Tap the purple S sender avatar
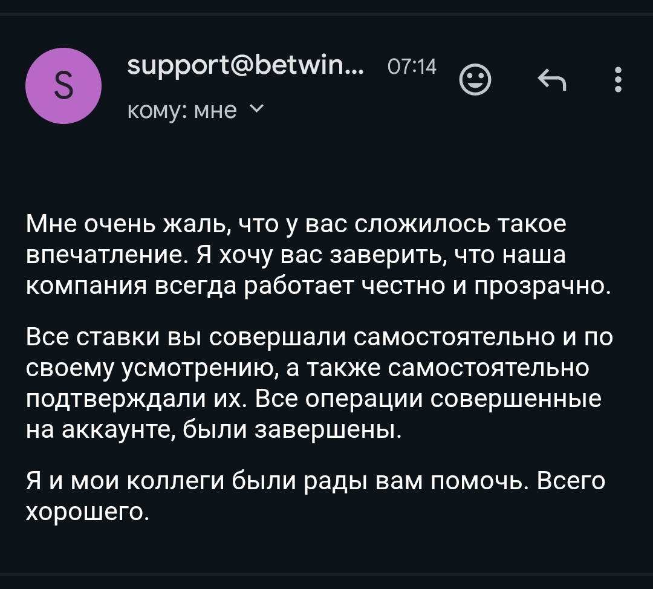Image resolution: width=653 pixels, height=589 pixels. [63, 86]
